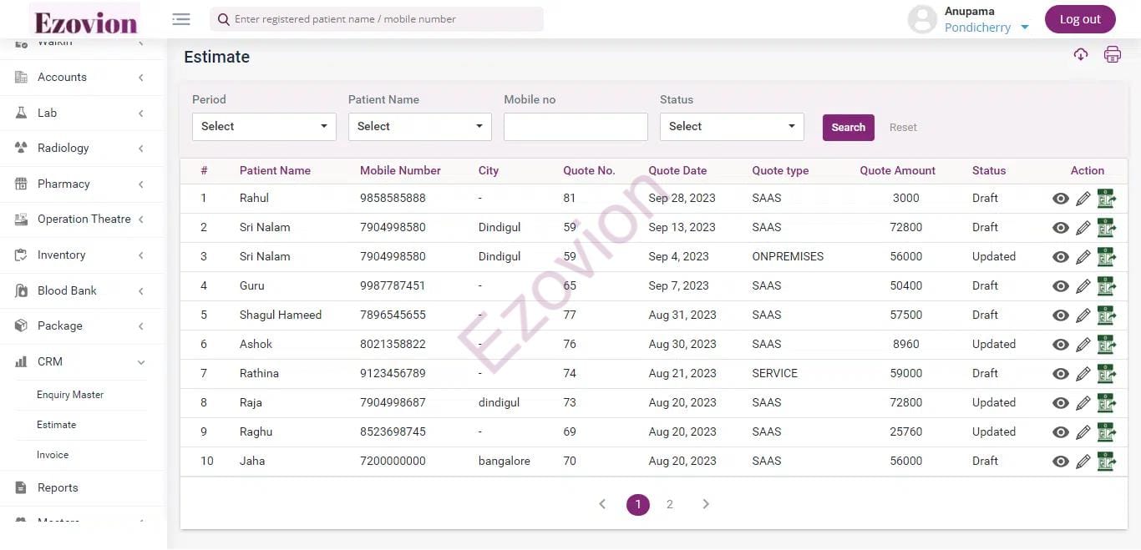Click the print icon at top right
This screenshot has width=1141, height=550.
[x=1112, y=55]
